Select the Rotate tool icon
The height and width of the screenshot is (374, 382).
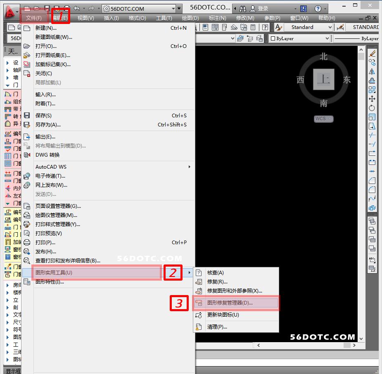(x=372, y=108)
